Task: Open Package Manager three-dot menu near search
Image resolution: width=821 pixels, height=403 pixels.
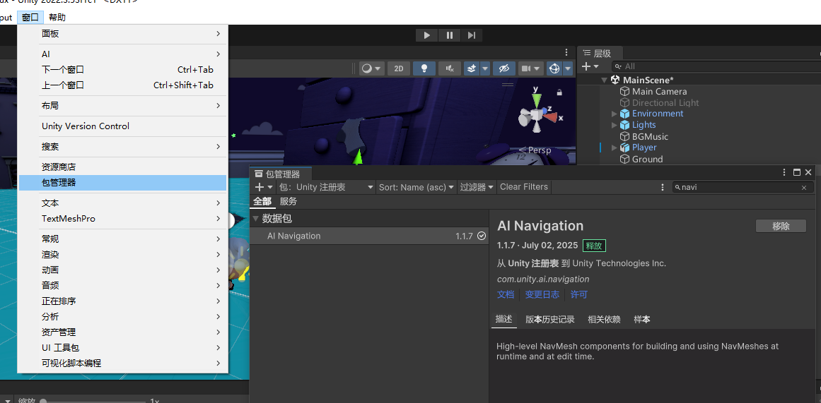Action: 663,187
